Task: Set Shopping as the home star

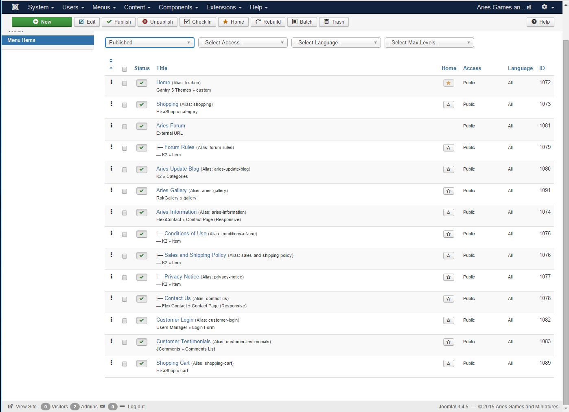Action: [x=449, y=105]
